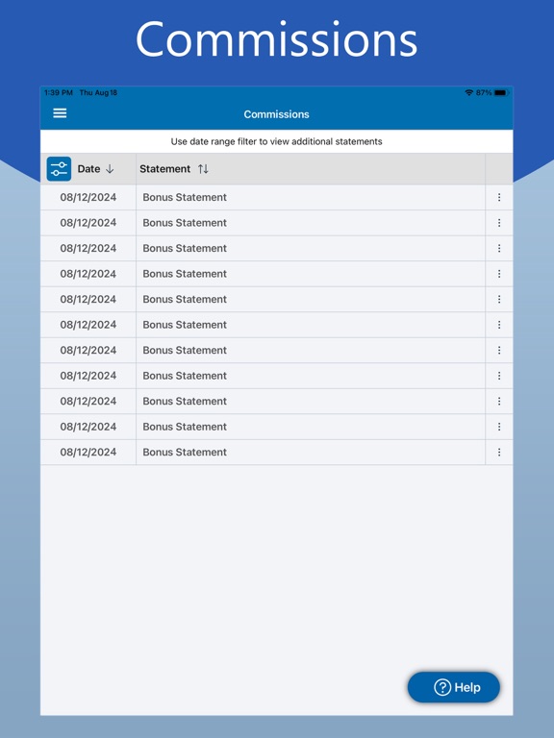Tap the Wi-Fi status icon
Screen dimensions: 554x738
click(468, 92)
